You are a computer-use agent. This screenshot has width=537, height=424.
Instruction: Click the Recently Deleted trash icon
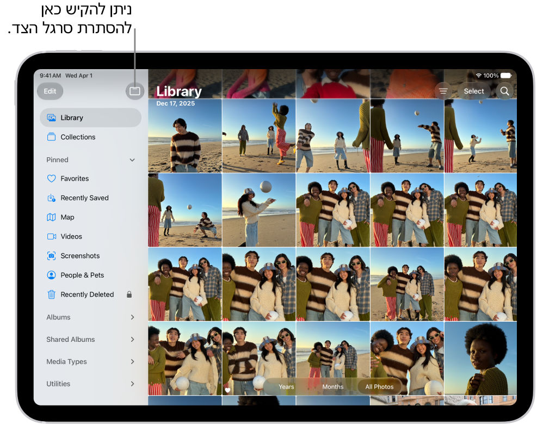coord(51,294)
